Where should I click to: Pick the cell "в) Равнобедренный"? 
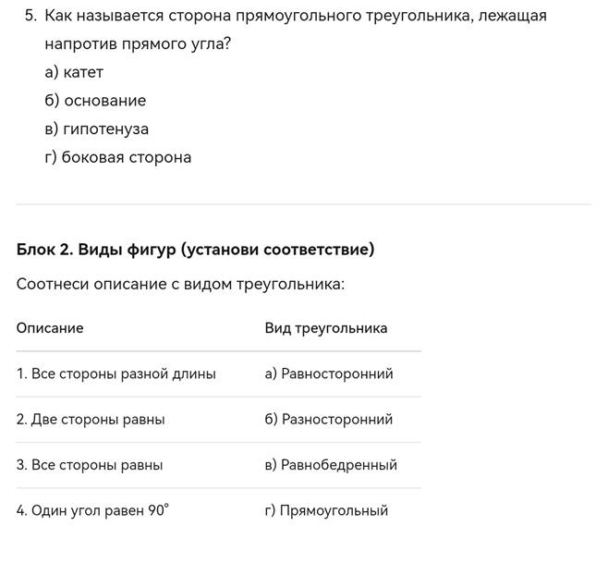[331, 464]
